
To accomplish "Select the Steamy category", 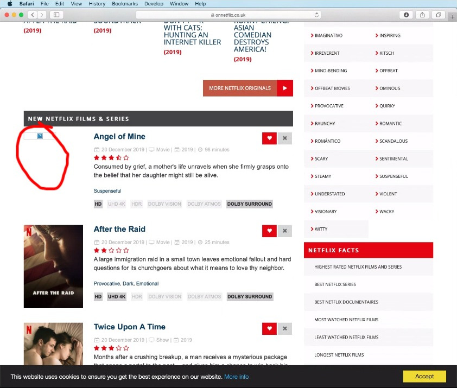I will (323, 176).
